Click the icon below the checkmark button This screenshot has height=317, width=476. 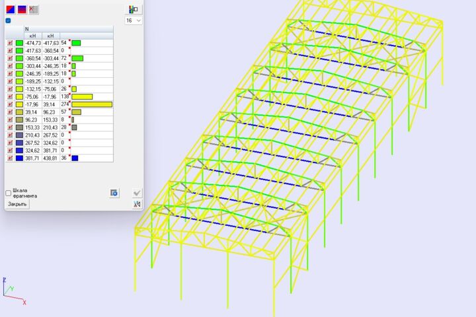[x=138, y=204]
